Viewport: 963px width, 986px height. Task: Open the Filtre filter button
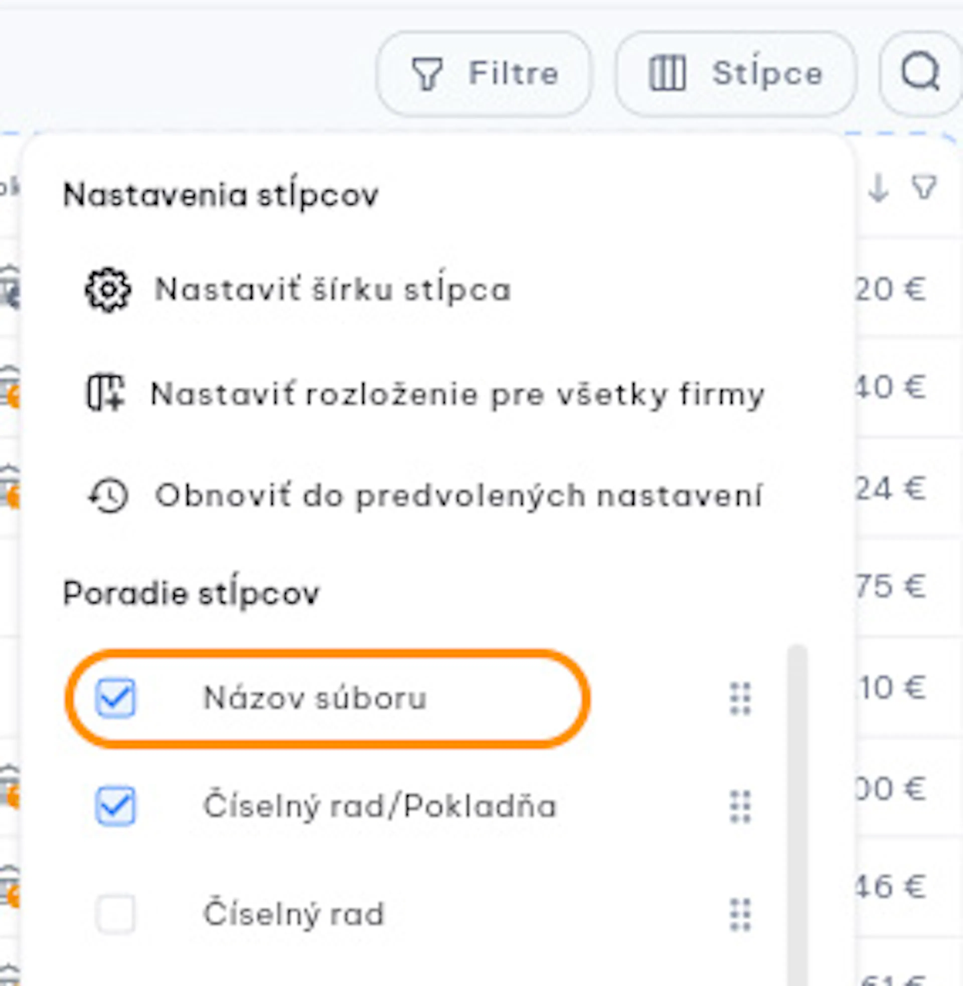tap(483, 74)
